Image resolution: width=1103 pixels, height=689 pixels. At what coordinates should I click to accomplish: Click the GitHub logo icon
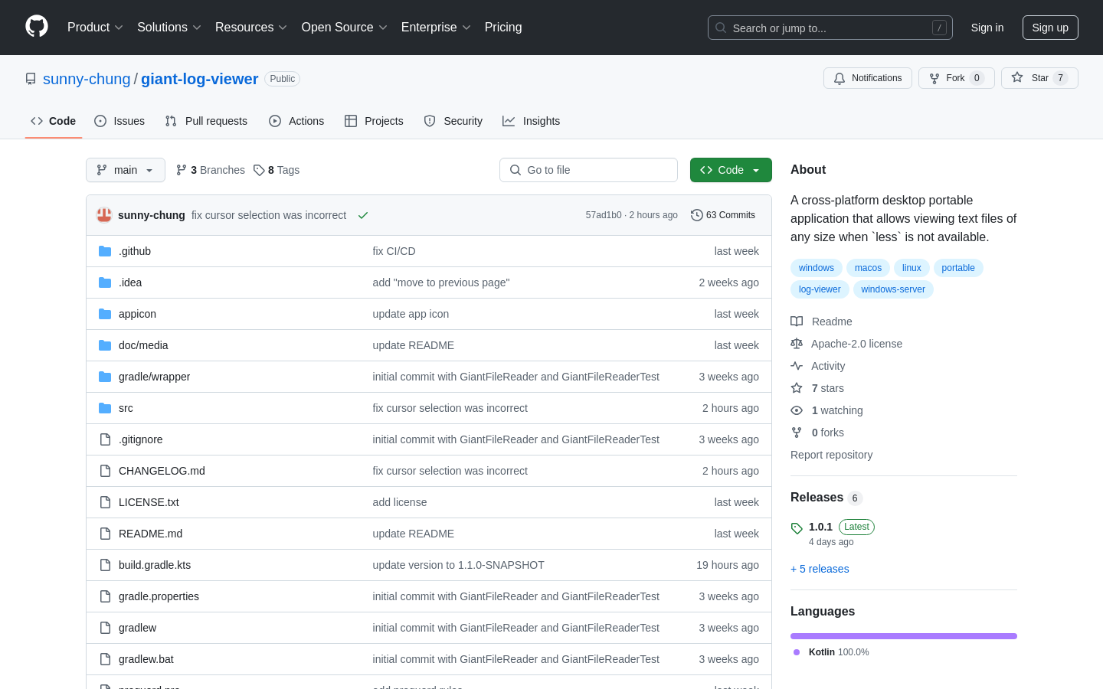pos(37,27)
